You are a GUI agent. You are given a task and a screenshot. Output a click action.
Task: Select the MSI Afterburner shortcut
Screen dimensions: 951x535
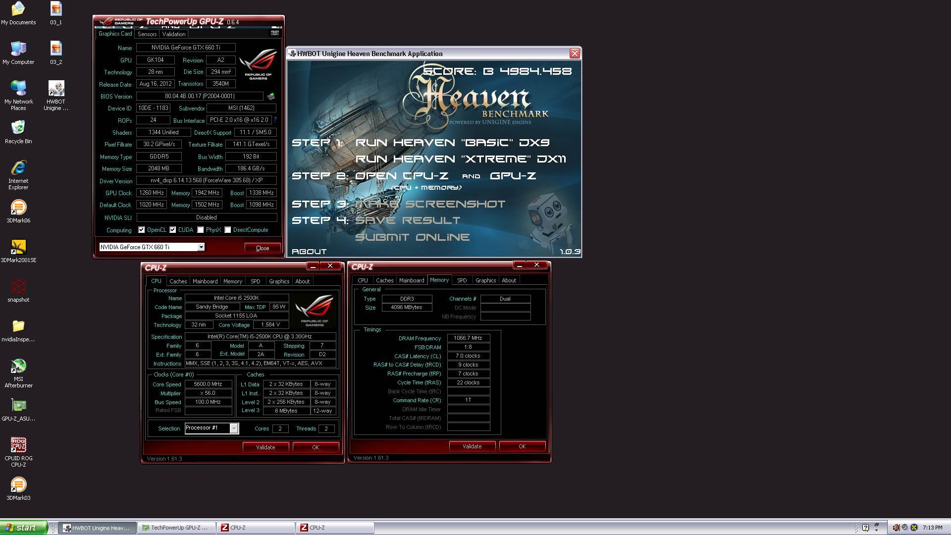[18, 373]
